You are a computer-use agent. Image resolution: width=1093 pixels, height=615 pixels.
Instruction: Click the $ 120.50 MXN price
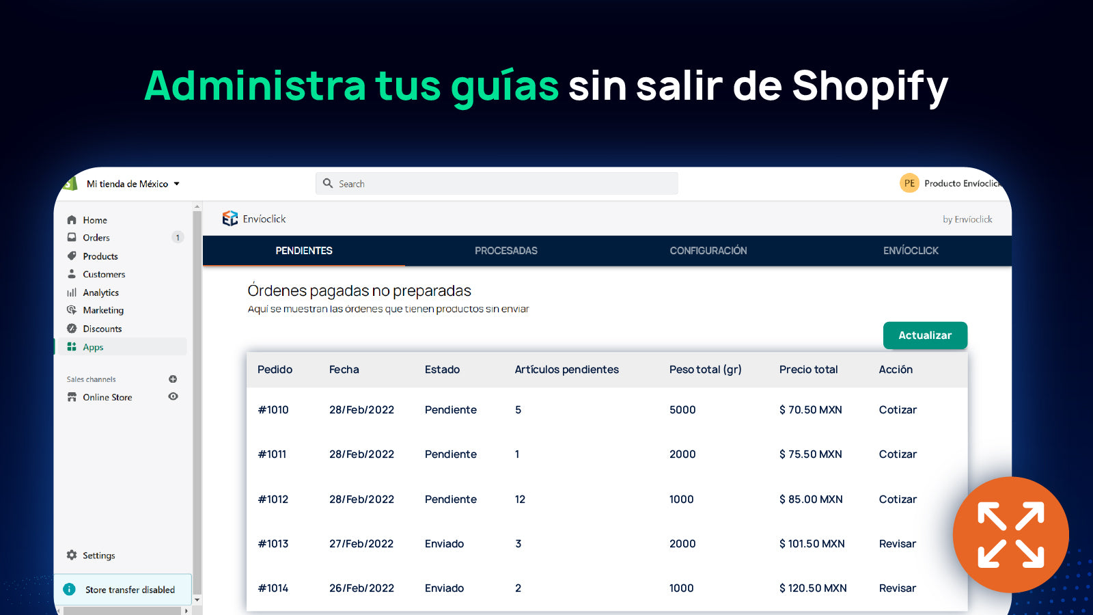pyautogui.click(x=813, y=588)
